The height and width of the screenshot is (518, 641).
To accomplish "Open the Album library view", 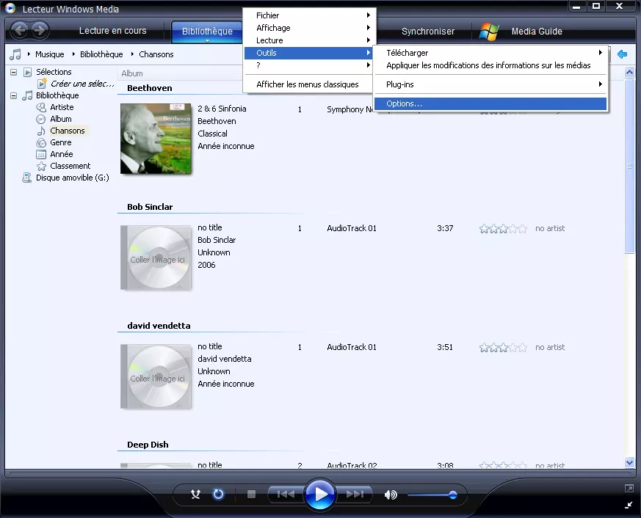I will pos(61,120).
